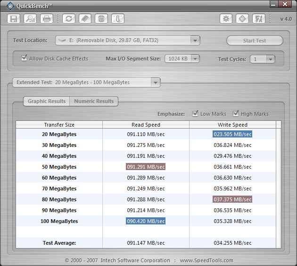
Task: Expand the Max I/O Segment Size dropdown
Action: pos(194,59)
